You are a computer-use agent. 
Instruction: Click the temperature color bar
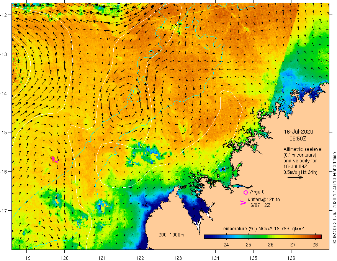[263, 236]
